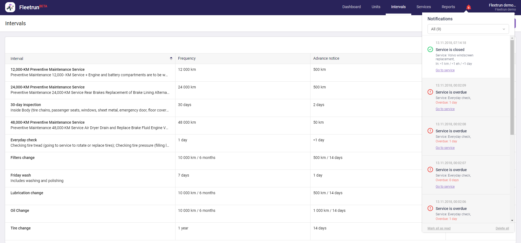The image size is (521, 243).
Task: Click Delete all notifications link
Action: pyautogui.click(x=502, y=228)
